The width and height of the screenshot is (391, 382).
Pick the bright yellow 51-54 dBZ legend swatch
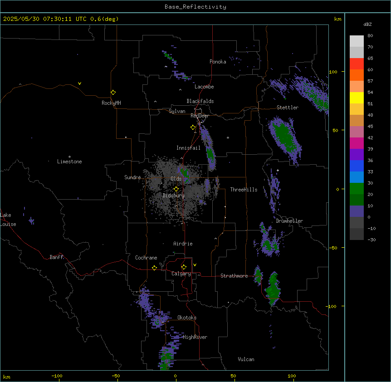pyautogui.click(x=357, y=98)
